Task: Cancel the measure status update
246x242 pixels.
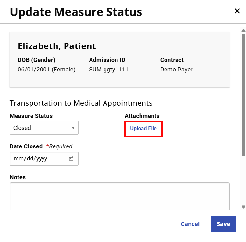Action: 190,224
